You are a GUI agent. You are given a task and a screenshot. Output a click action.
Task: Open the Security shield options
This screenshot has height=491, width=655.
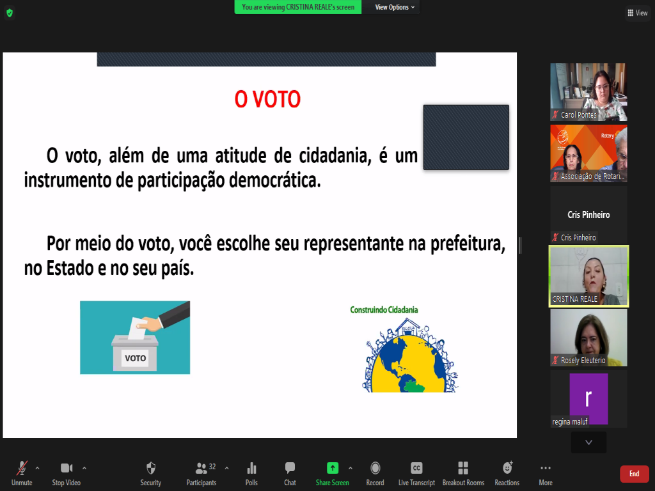coord(151,472)
